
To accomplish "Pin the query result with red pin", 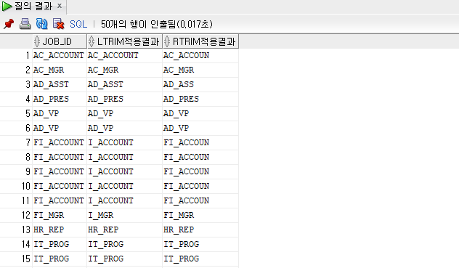I will (x=9, y=24).
